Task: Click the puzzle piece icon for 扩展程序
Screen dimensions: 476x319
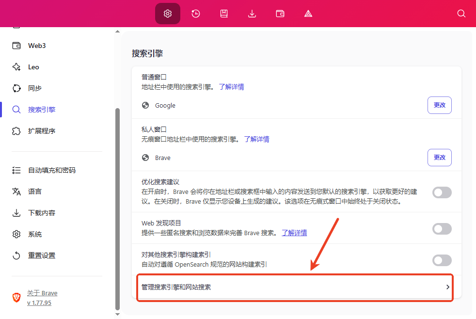Action: point(16,131)
